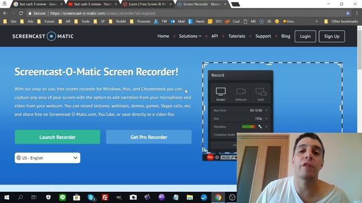
Task: Open Support in the site navigation
Action: 263,36
